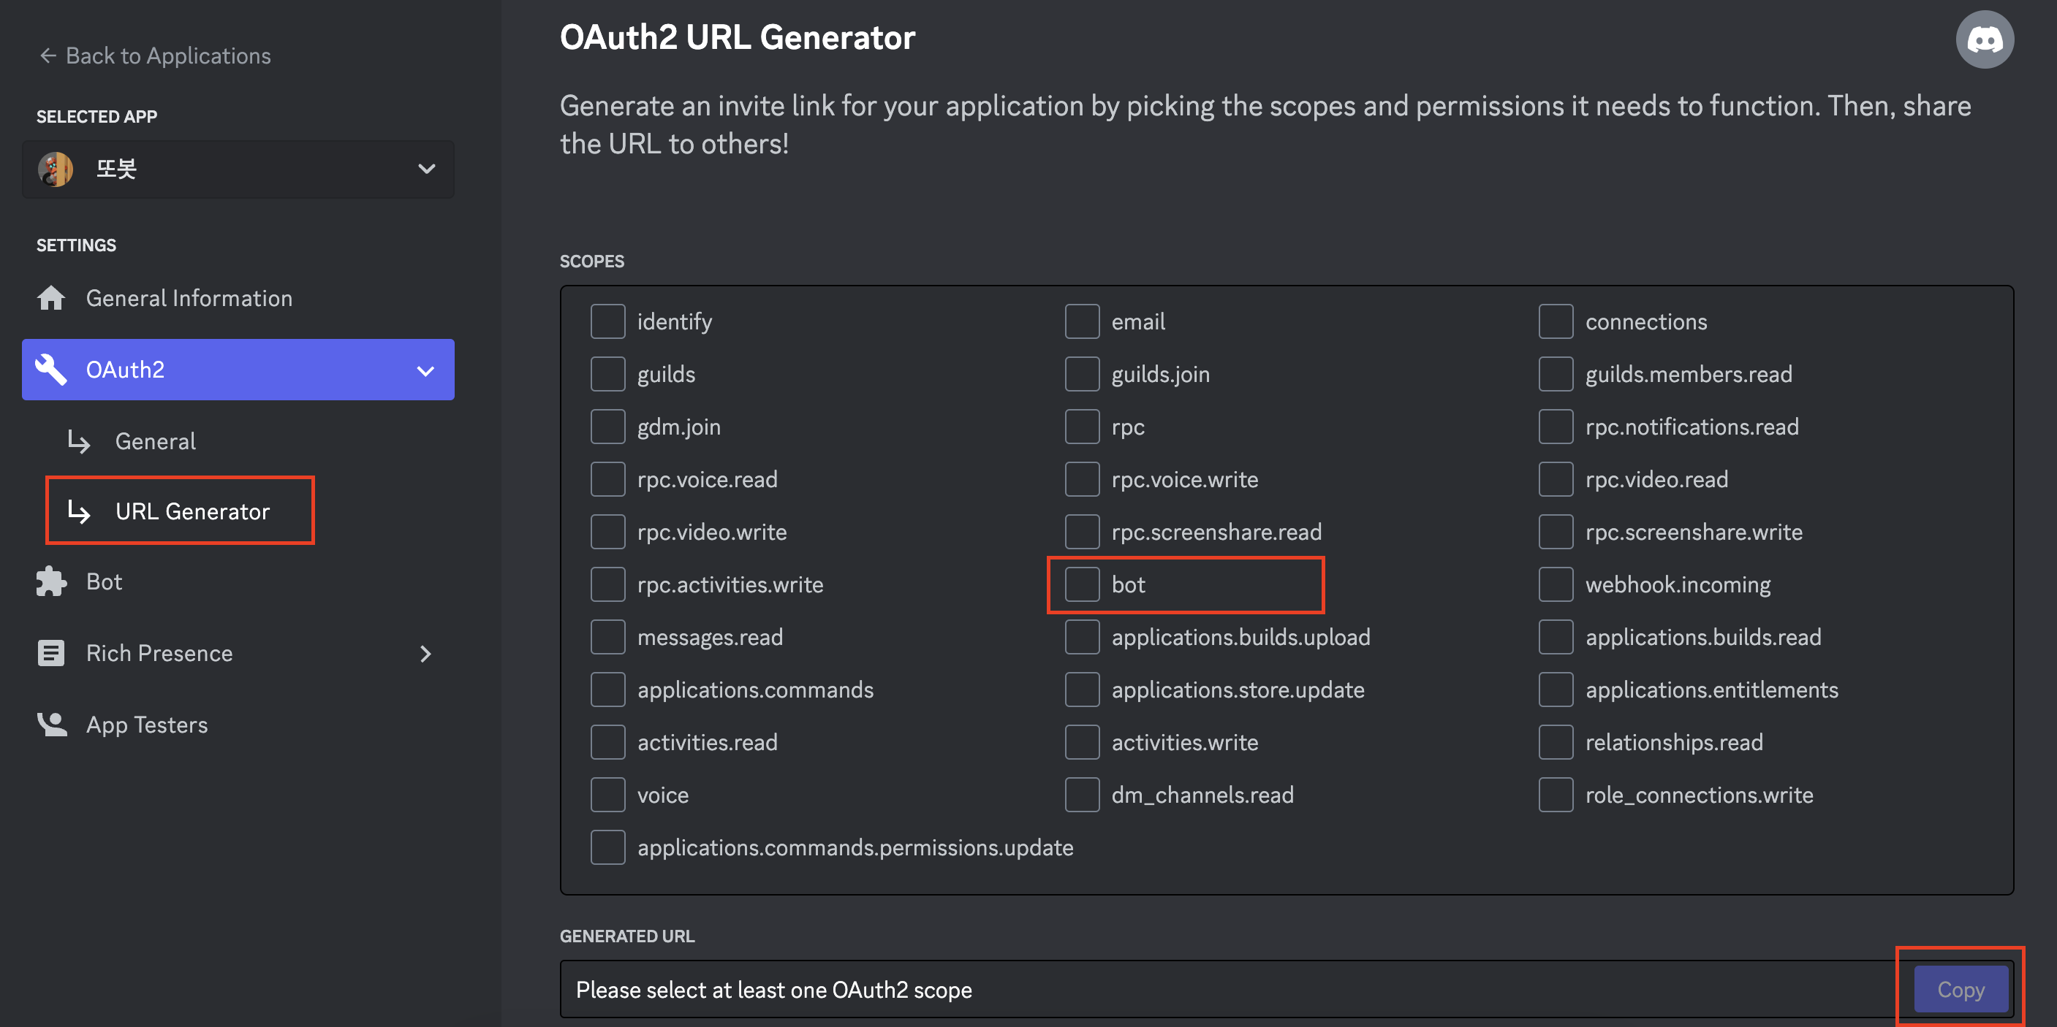Toggle the webhook.incoming scope checkbox

(1556, 585)
